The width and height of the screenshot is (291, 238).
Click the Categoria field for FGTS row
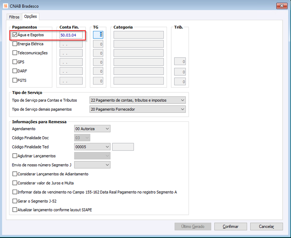139,81
